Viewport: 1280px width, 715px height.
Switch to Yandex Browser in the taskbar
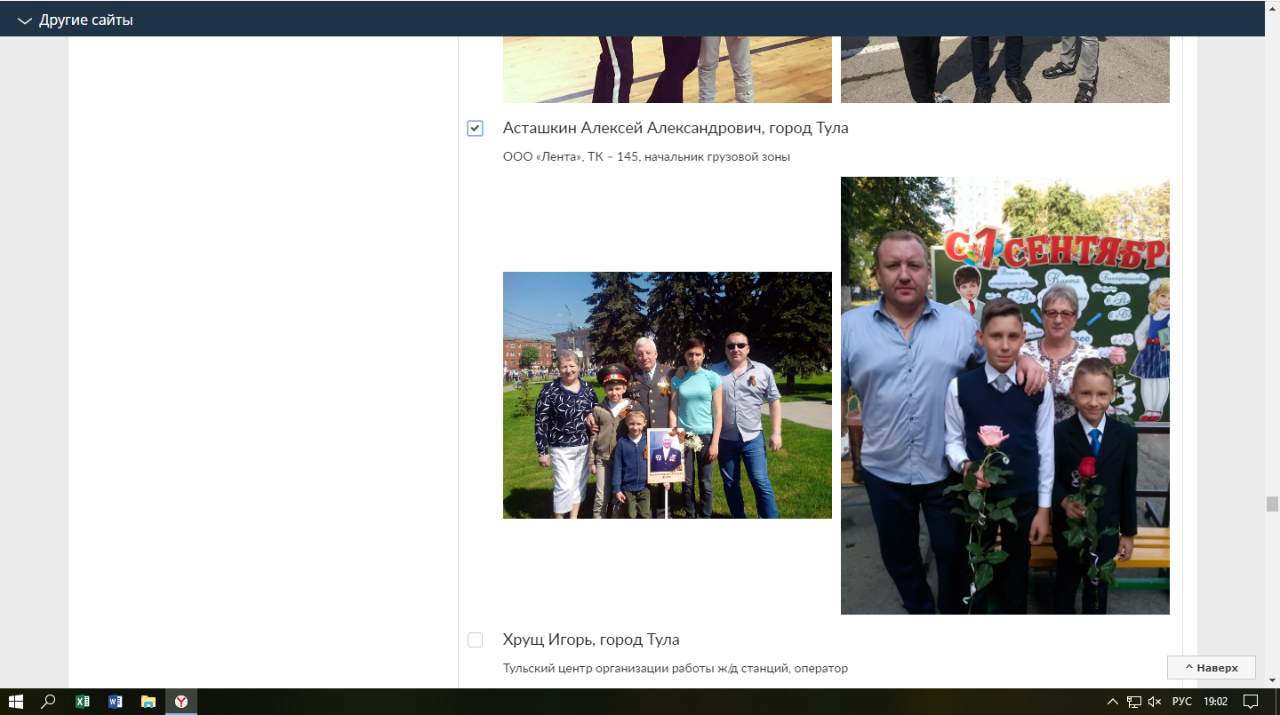tap(180, 701)
